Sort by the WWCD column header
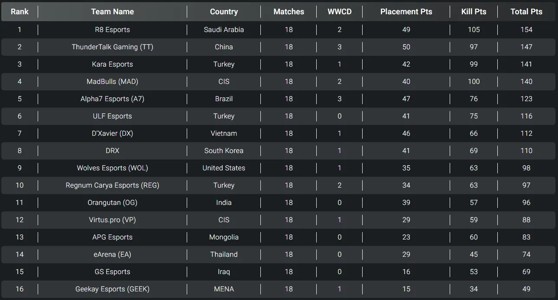 tap(340, 12)
